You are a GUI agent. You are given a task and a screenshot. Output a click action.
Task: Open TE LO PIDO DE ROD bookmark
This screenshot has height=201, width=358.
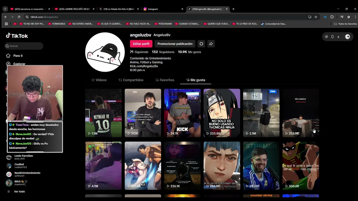tap(245, 24)
